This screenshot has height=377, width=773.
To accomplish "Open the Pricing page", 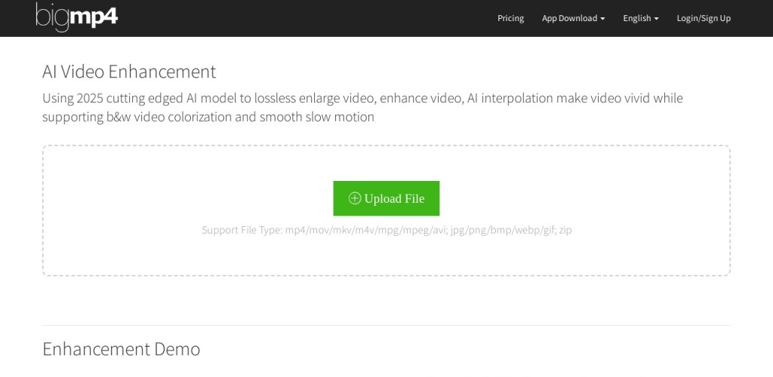I will [510, 18].
